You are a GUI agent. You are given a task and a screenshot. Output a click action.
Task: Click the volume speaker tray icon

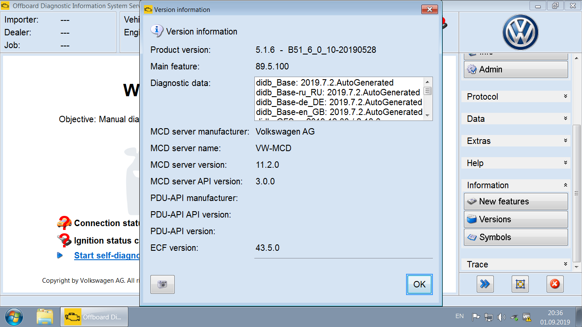(501, 317)
